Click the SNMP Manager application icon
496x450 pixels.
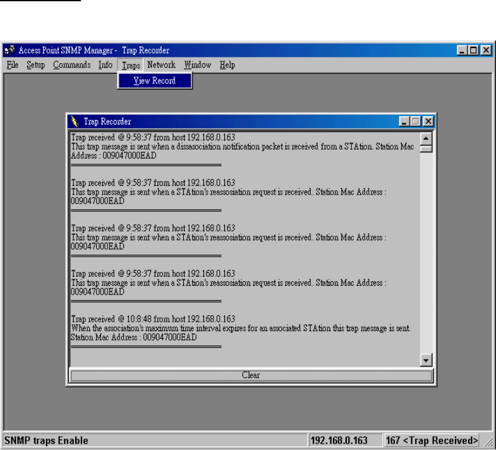click(10, 50)
